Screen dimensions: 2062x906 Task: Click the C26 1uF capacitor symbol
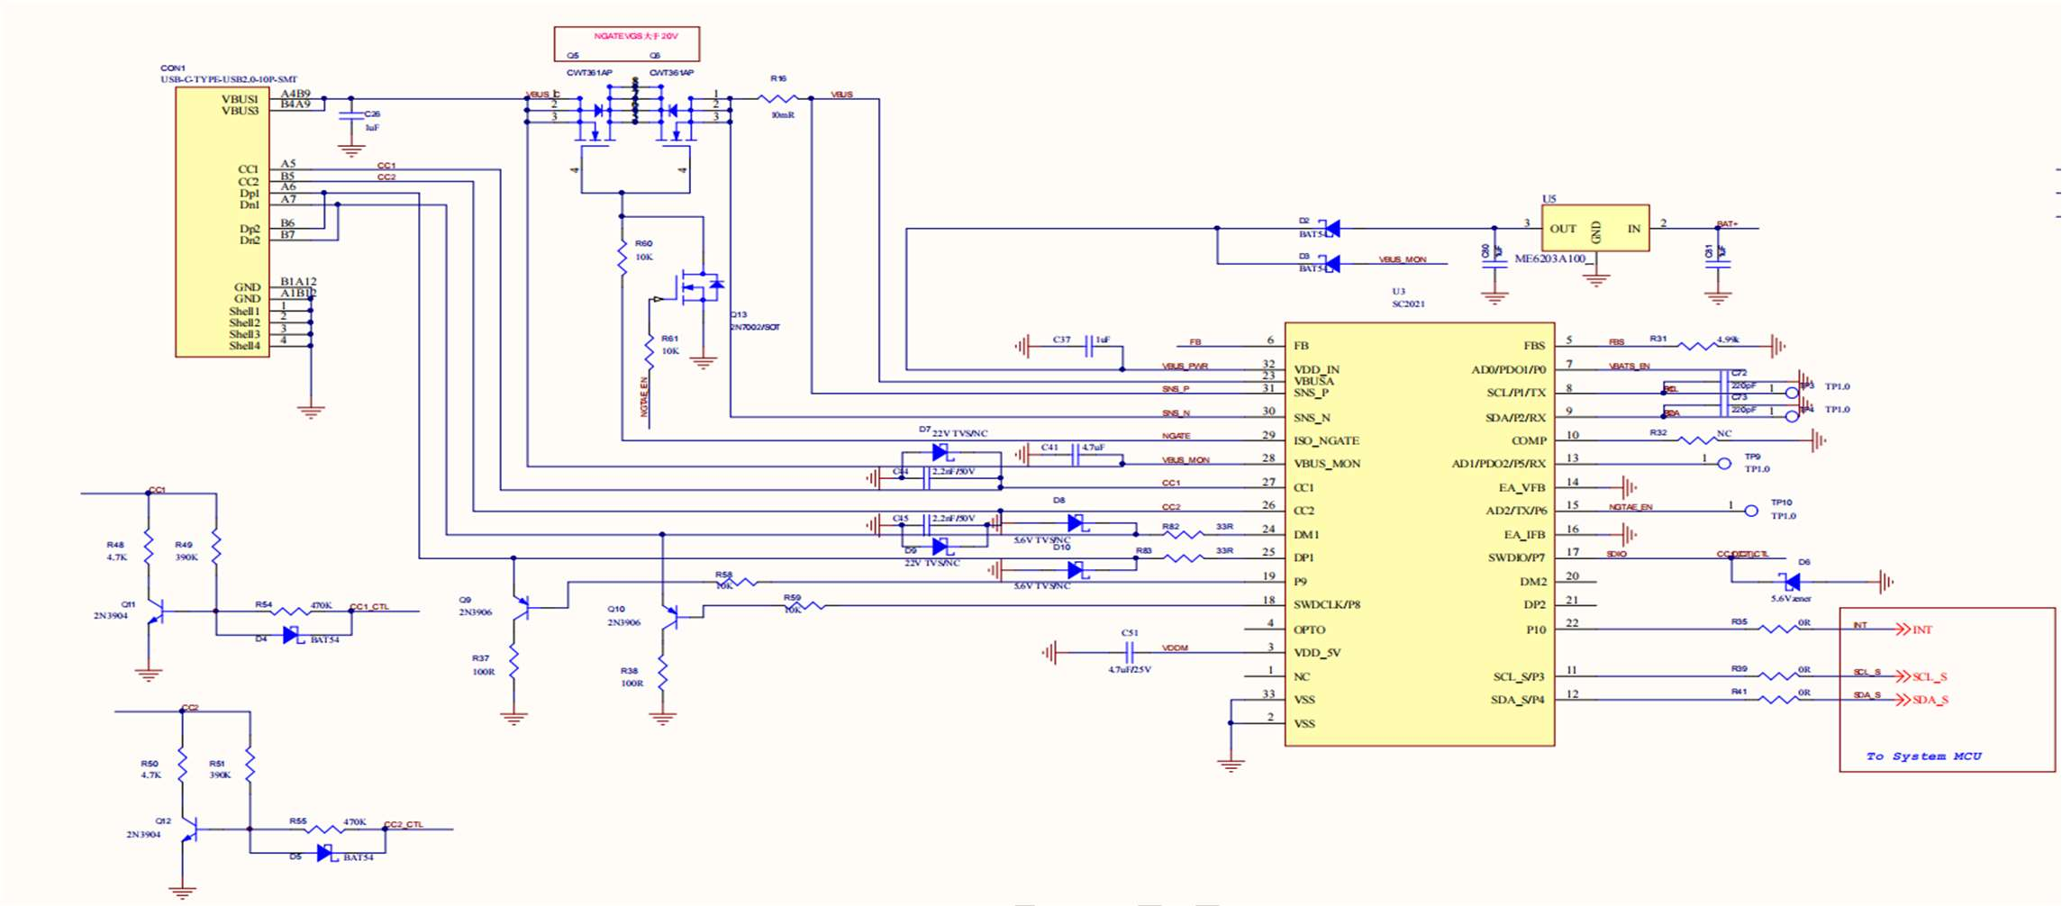click(x=350, y=116)
